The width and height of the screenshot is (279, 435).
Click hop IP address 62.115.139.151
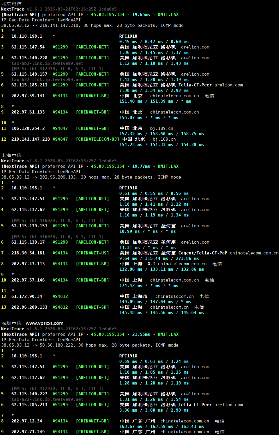28,226
